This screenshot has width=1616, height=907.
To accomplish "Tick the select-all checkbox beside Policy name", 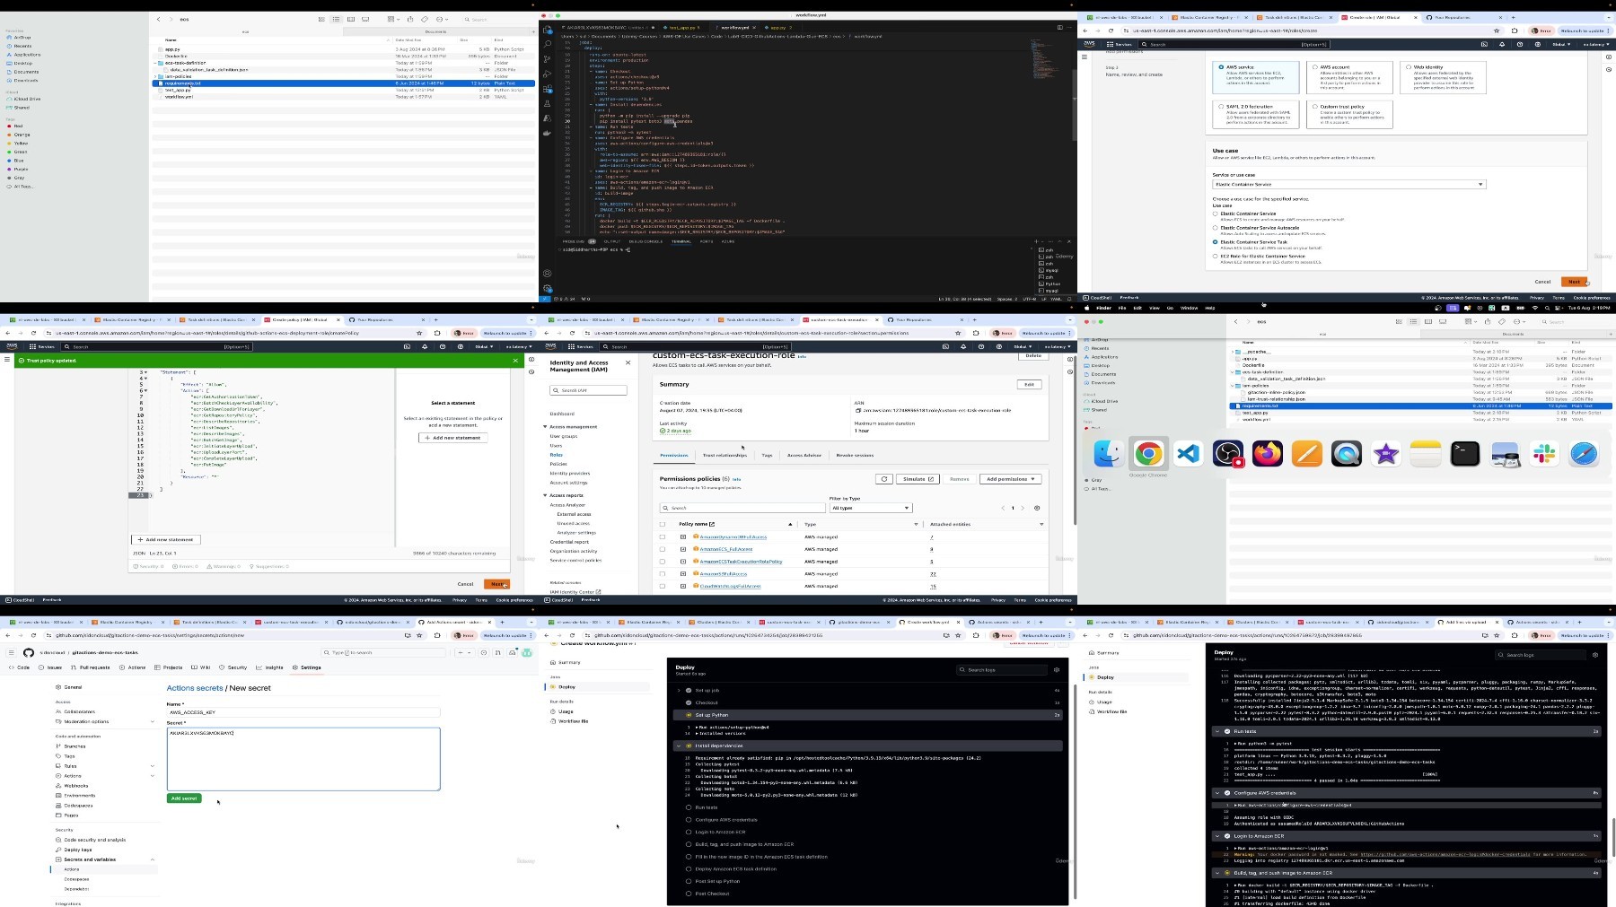I will pos(663,524).
